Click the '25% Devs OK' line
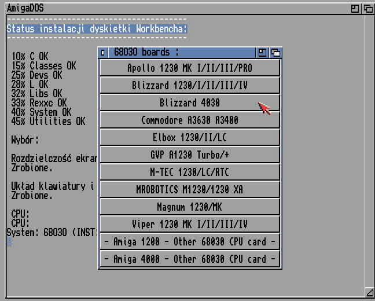375x301 pixels. (x=37, y=75)
